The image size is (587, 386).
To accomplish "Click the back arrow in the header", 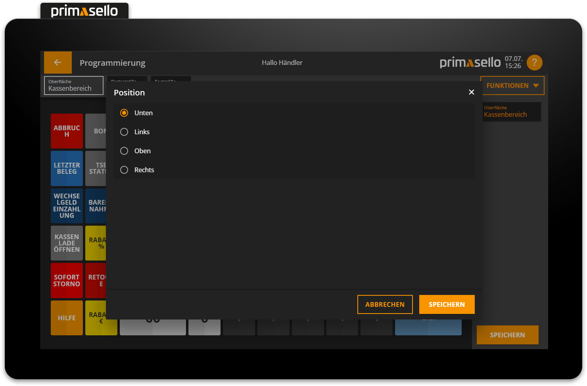I will click(58, 63).
